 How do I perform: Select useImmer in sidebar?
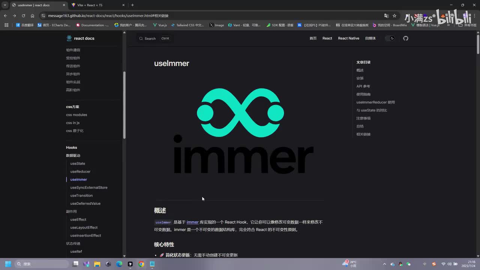tap(78, 180)
